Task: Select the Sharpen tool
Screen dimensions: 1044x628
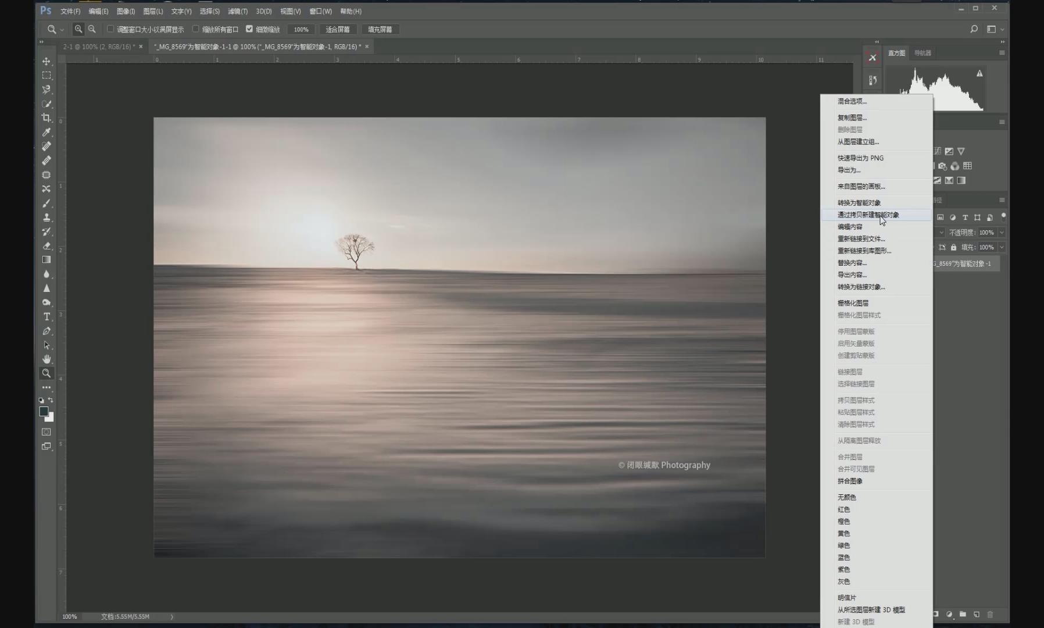Action: coord(47,288)
